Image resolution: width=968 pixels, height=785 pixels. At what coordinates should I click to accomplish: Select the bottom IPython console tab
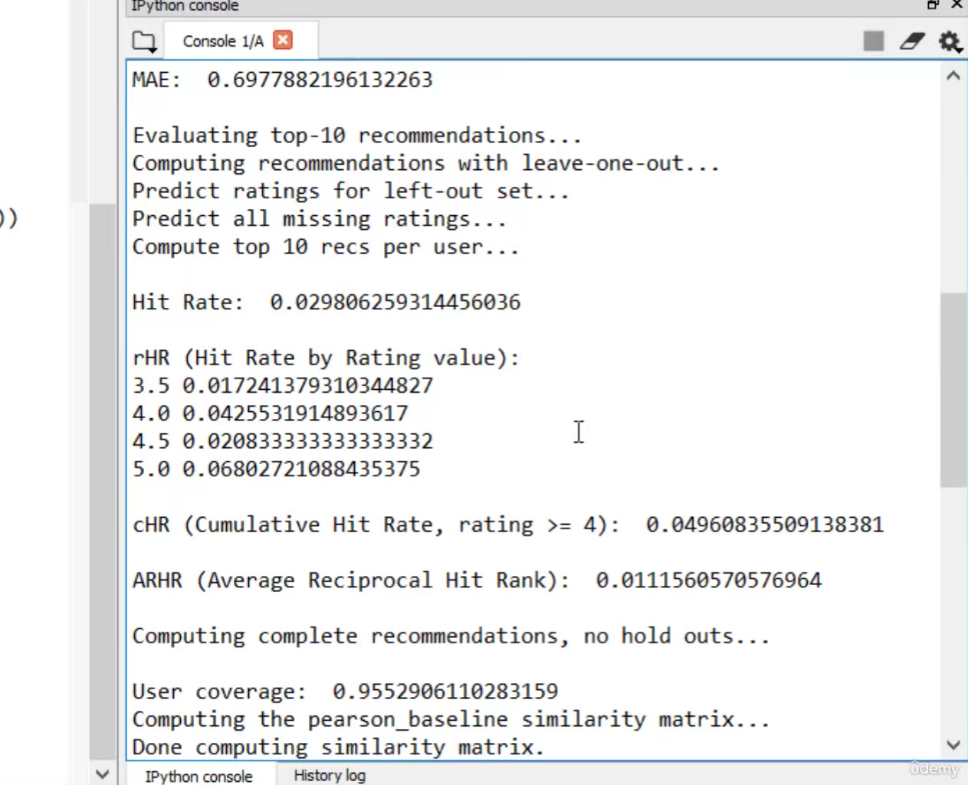(x=199, y=776)
